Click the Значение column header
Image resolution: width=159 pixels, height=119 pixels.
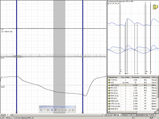[135, 77]
